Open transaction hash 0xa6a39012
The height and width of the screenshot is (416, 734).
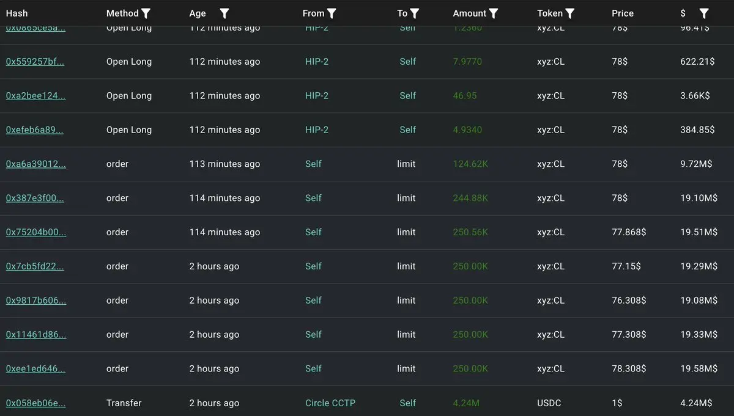tap(36, 164)
